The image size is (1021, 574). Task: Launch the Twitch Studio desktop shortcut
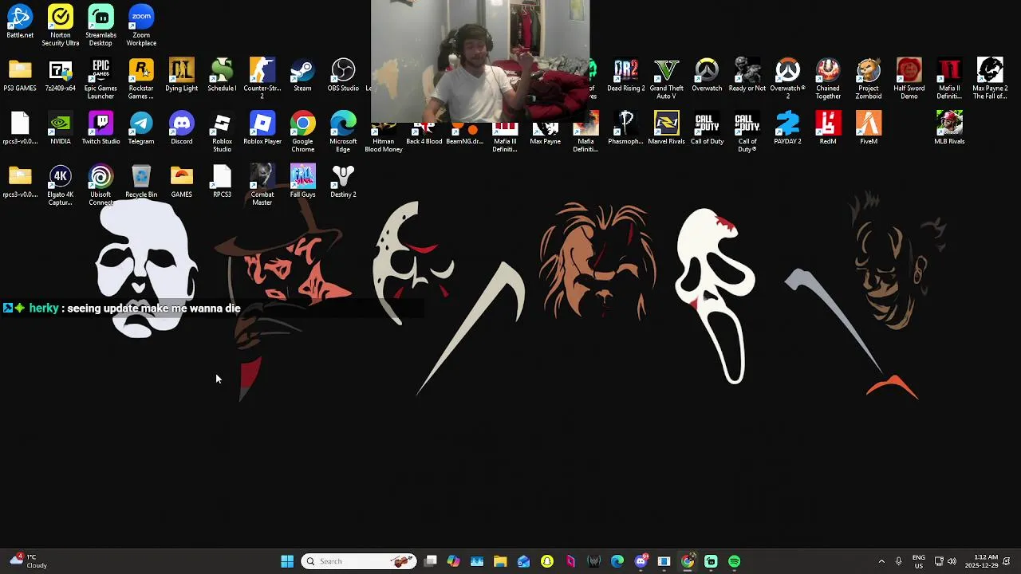[101, 128]
